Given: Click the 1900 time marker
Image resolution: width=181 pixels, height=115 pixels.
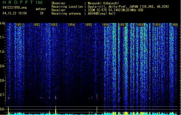Looking at the screenshot, I should coord(174,25).
